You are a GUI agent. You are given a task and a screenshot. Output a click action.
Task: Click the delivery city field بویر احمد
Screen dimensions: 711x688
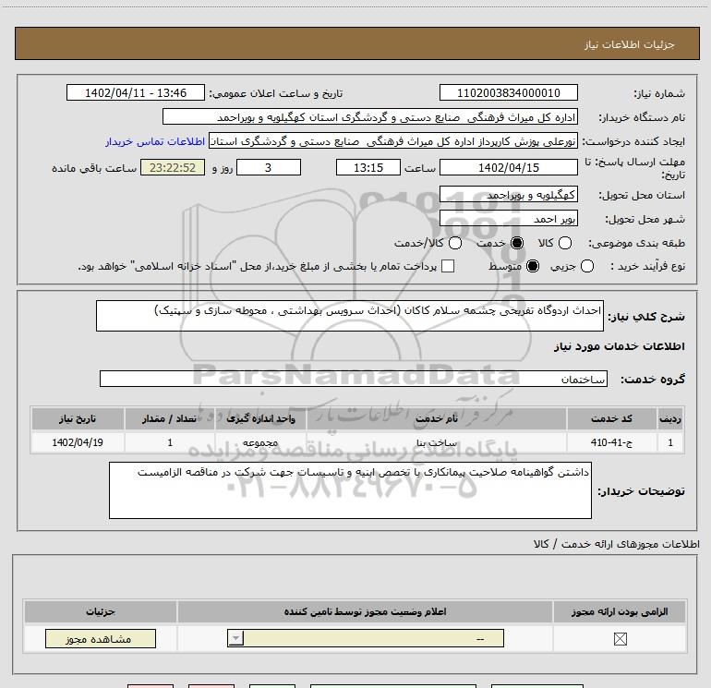(508, 219)
